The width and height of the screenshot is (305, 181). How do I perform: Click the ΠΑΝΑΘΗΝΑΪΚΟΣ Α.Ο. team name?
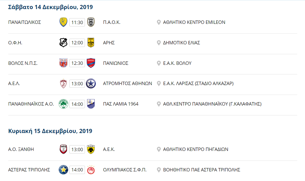coord(31,104)
